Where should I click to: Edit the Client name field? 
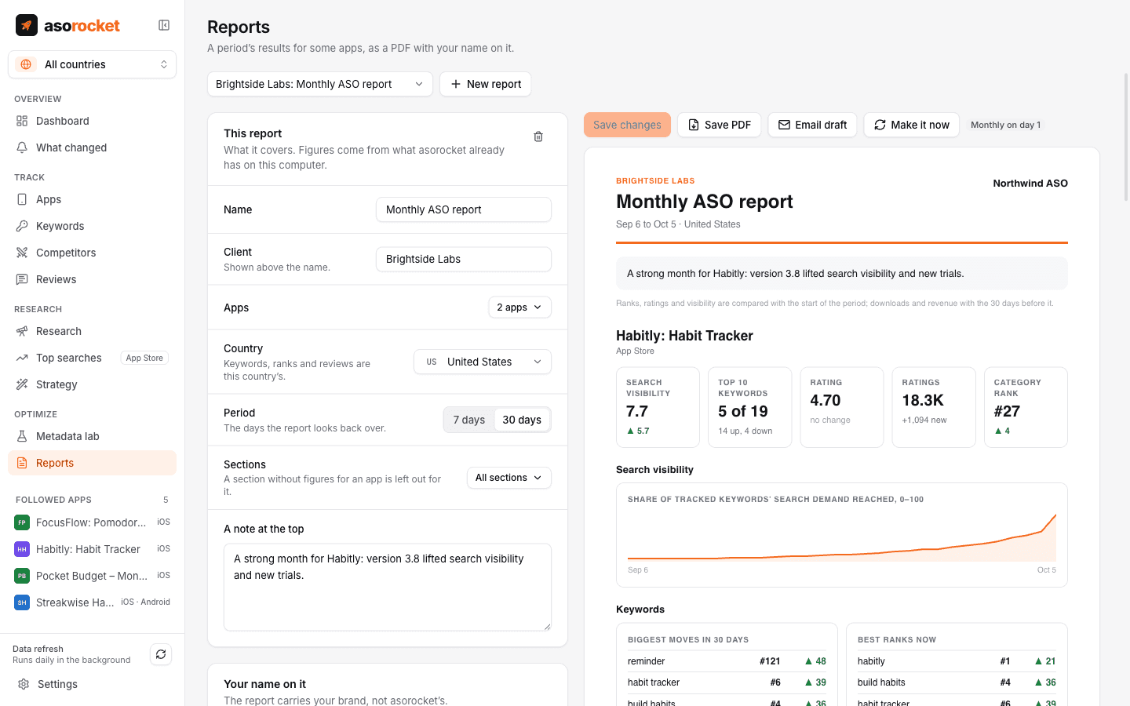point(464,259)
